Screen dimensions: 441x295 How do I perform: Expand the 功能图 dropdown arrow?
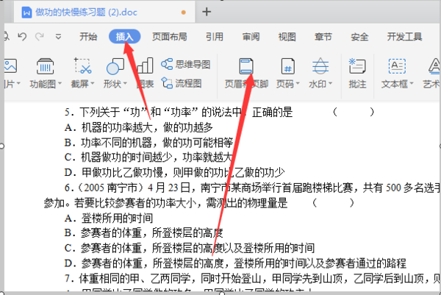click(x=60, y=84)
